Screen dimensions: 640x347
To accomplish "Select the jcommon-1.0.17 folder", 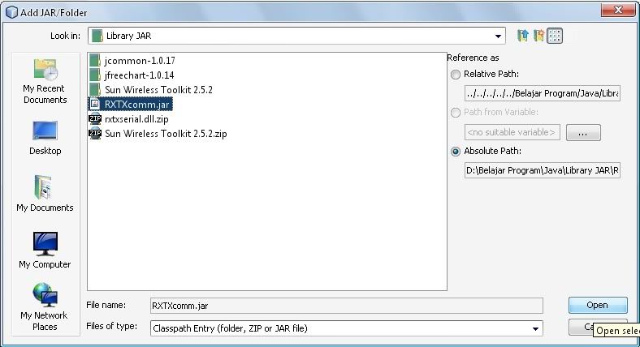I will click(x=139, y=61).
